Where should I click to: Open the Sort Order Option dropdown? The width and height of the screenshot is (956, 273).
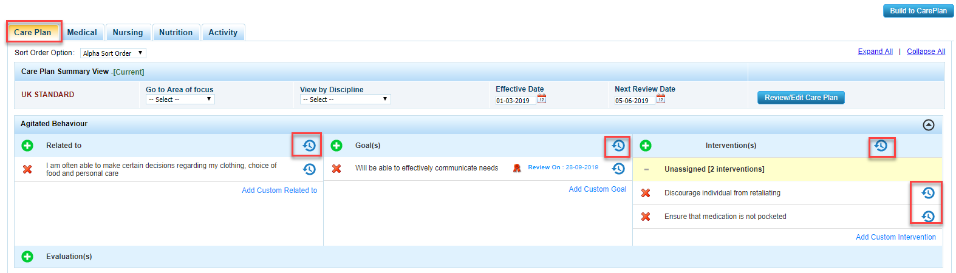[x=113, y=53]
